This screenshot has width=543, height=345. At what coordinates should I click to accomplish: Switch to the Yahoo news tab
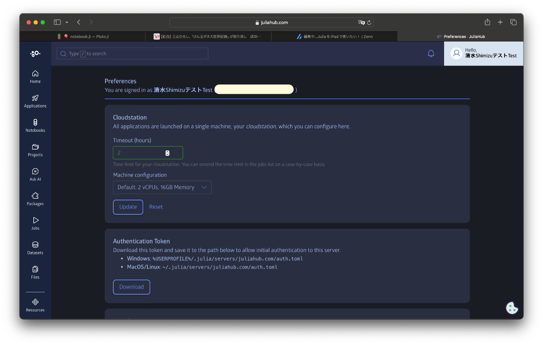[x=208, y=36]
